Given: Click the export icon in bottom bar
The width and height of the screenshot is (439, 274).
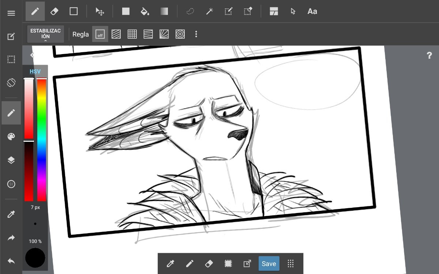Looking at the screenshot, I should coord(247,263).
